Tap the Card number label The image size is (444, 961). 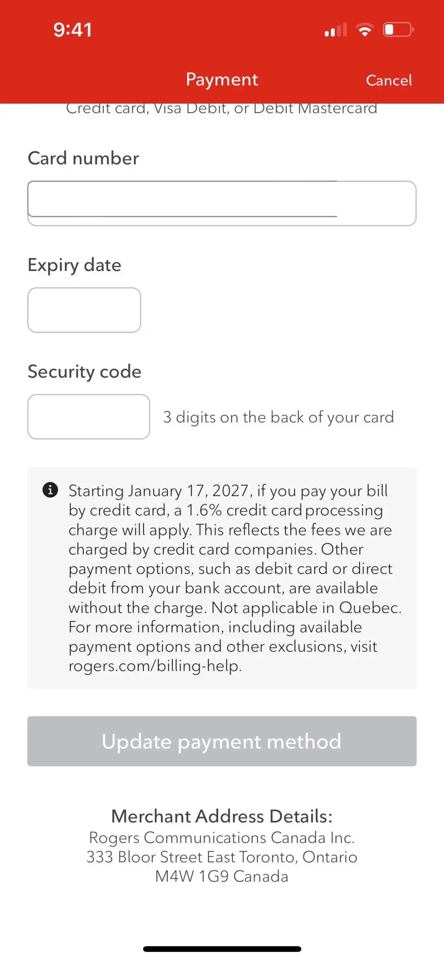click(x=83, y=158)
